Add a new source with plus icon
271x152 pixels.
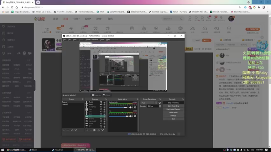point(87,130)
